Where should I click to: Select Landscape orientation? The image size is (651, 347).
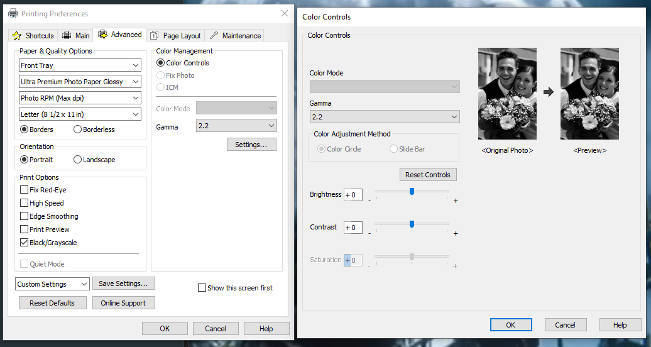pyautogui.click(x=78, y=160)
